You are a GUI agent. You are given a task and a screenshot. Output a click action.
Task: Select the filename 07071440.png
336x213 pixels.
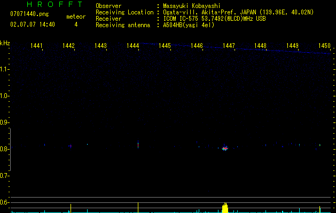29,14
